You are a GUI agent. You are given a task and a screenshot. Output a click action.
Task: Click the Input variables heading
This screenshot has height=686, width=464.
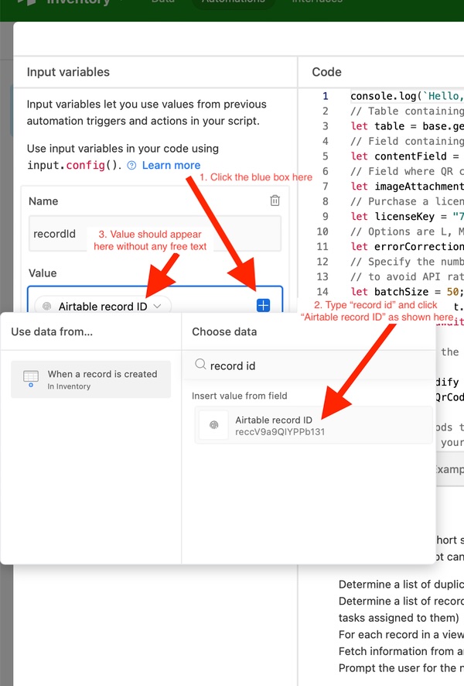[x=68, y=72]
